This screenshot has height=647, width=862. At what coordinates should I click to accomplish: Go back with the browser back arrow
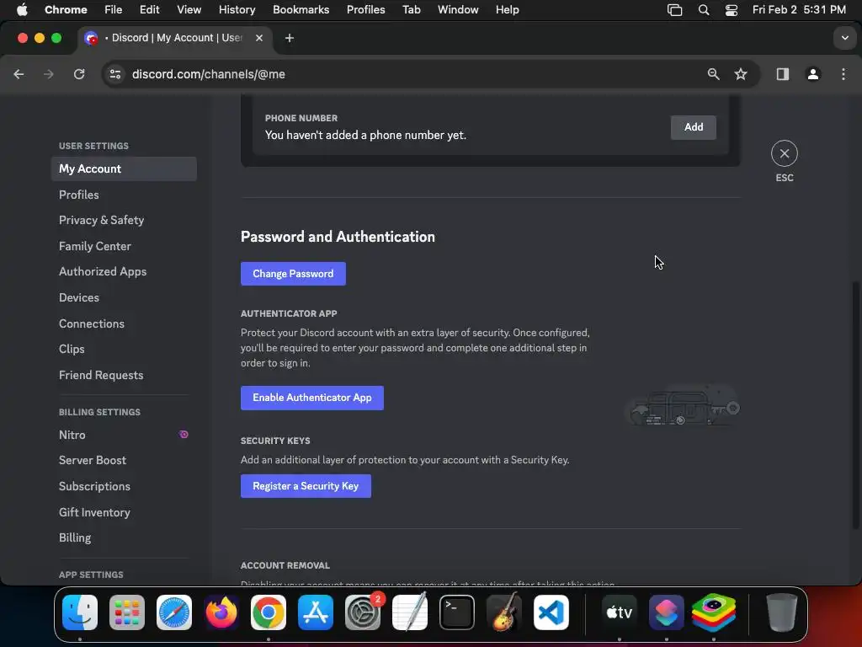19,74
